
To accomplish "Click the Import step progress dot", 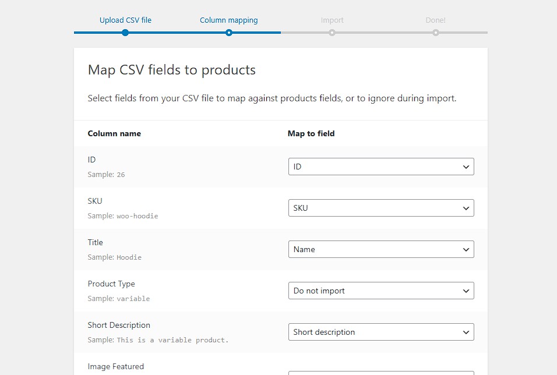I will click(332, 33).
